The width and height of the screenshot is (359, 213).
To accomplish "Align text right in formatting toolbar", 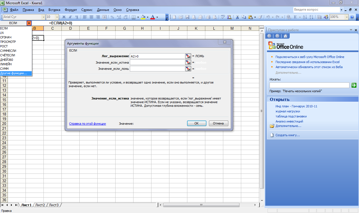I will click(98, 17).
